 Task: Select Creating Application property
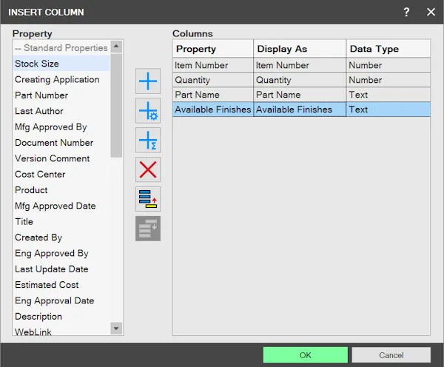(x=61, y=79)
